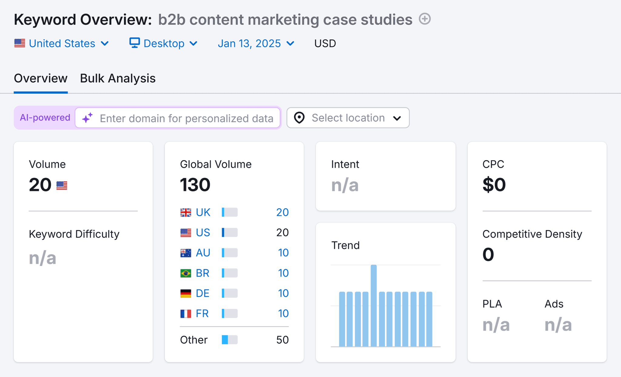This screenshot has height=377, width=621.
Task: Click the UK volume progress bar
Action: 229,212
